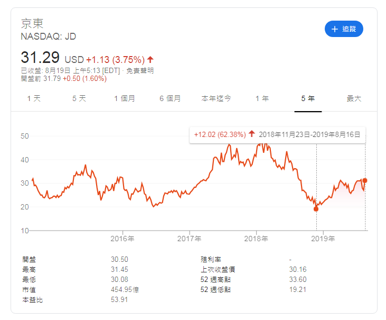Click the red up arrow beside 3.75%

(x=150, y=59)
